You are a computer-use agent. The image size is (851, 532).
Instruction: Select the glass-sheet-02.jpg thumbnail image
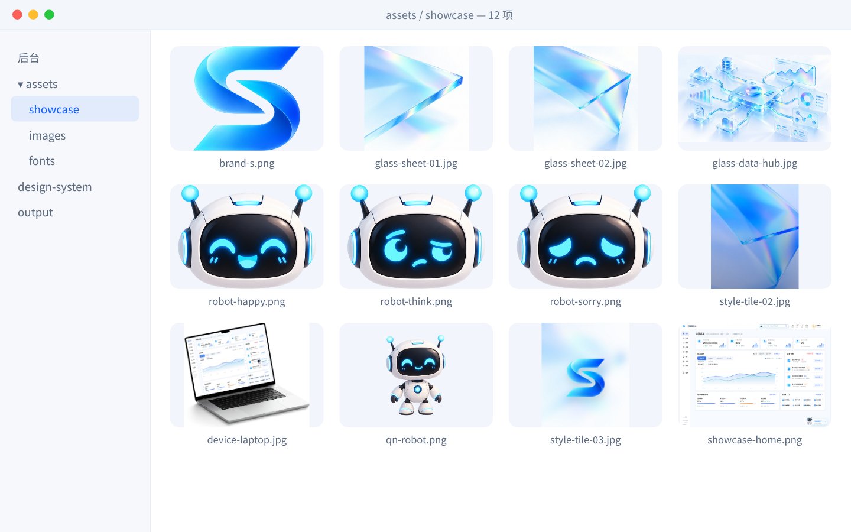pyautogui.click(x=585, y=98)
